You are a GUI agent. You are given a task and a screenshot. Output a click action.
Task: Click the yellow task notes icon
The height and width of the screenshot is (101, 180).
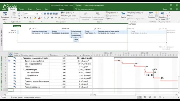tap(156, 13)
